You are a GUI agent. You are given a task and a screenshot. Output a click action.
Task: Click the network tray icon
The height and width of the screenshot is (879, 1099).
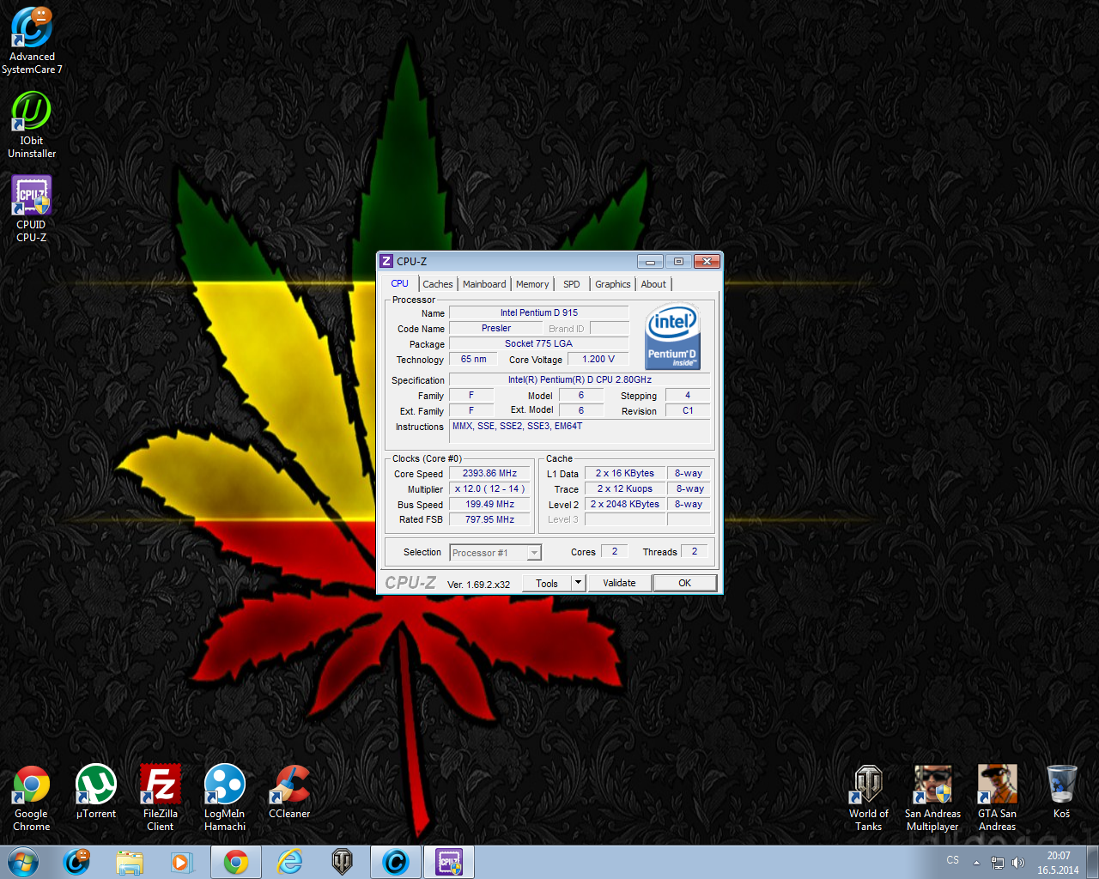998,862
